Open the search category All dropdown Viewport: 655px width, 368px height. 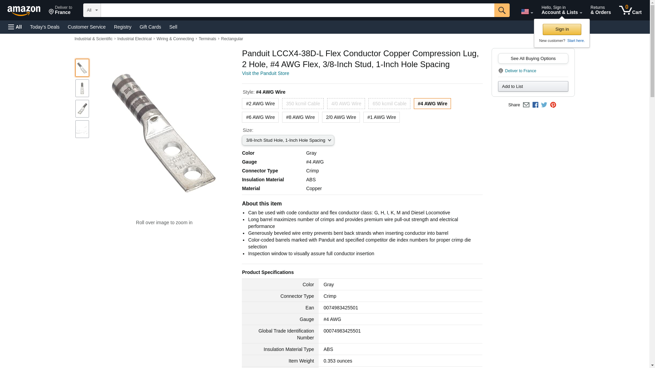coord(92,10)
